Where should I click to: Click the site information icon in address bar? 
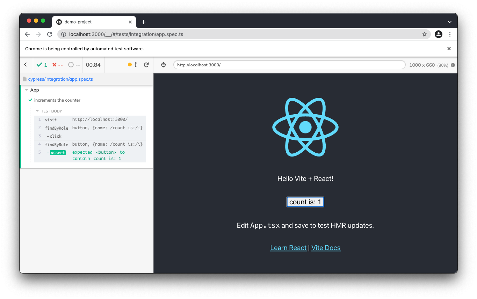pyautogui.click(x=64, y=34)
